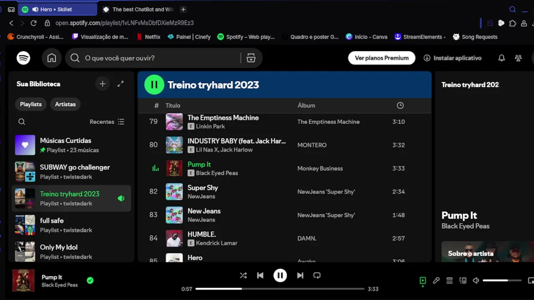Open the Netflix bookmark

coord(148,37)
